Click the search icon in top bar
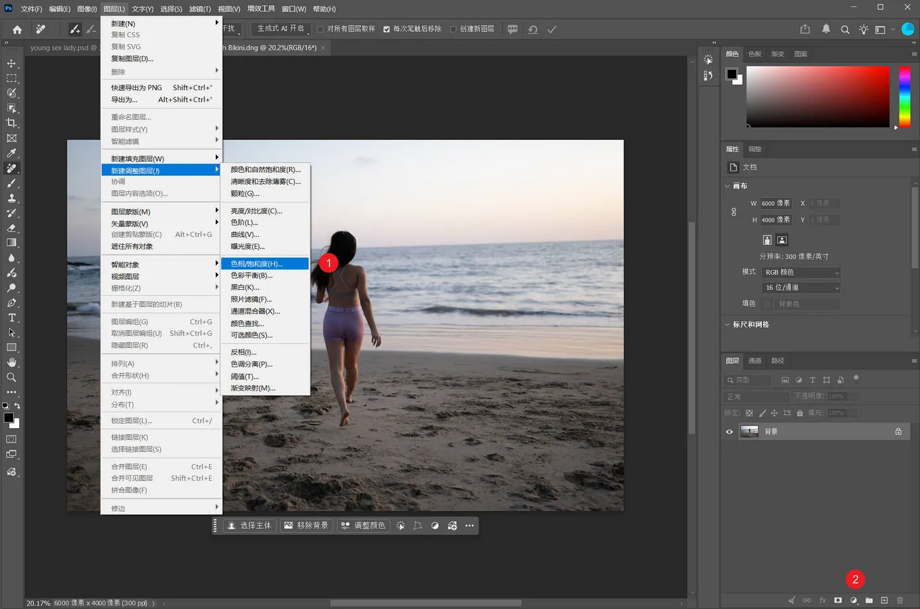 (845, 30)
